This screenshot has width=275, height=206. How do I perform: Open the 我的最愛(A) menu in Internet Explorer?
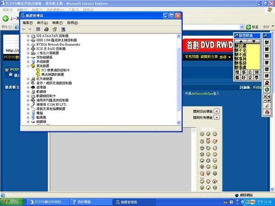point(55,10)
